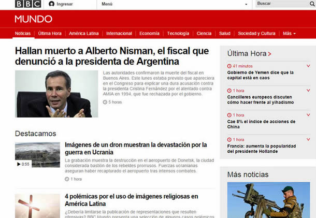Go to the Última Hora tab
The image size is (316, 218).
[x=50, y=34]
